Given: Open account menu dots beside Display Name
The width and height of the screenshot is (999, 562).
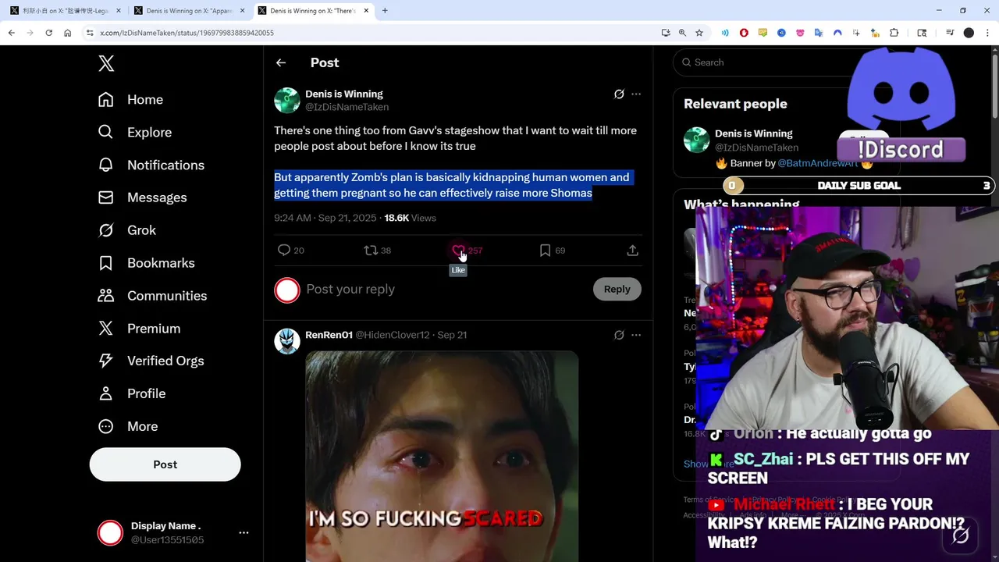Looking at the screenshot, I should [244, 532].
